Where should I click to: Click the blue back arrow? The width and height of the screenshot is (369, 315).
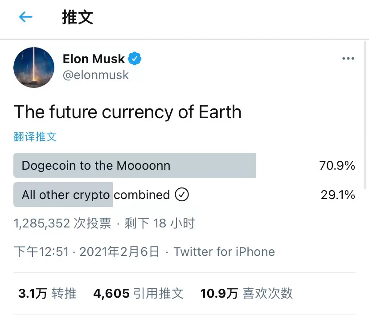coord(25,17)
